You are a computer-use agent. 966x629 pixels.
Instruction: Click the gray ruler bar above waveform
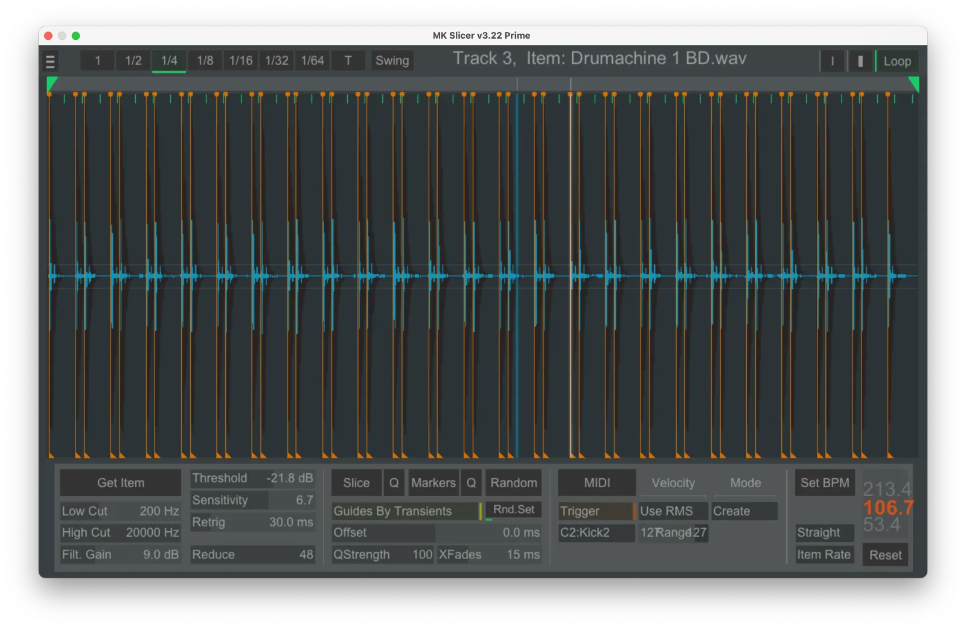point(483,83)
